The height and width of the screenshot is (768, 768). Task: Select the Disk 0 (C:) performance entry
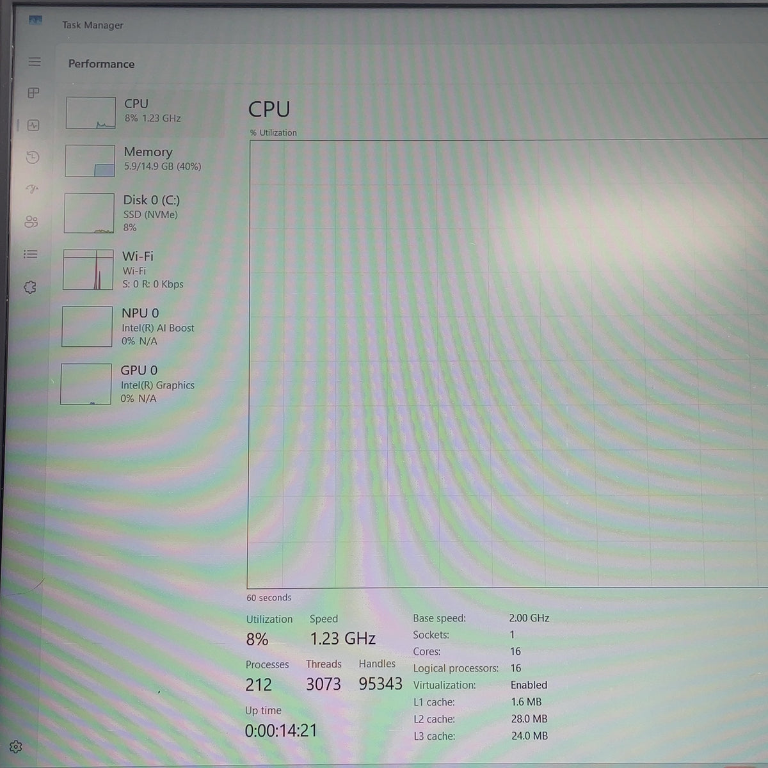143,213
